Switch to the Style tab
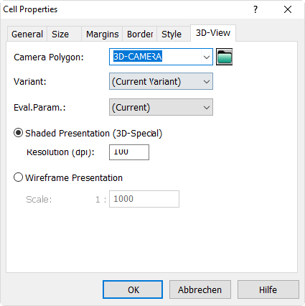Image resolution: width=305 pixels, height=306 pixels. [173, 34]
